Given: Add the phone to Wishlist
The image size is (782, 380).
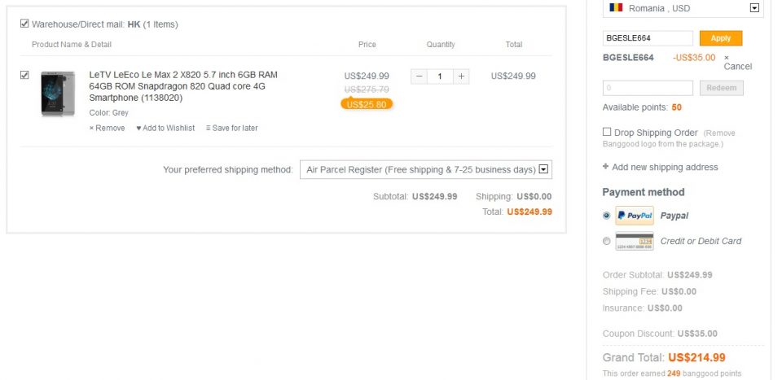Looking at the screenshot, I should click(x=165, y=128).
